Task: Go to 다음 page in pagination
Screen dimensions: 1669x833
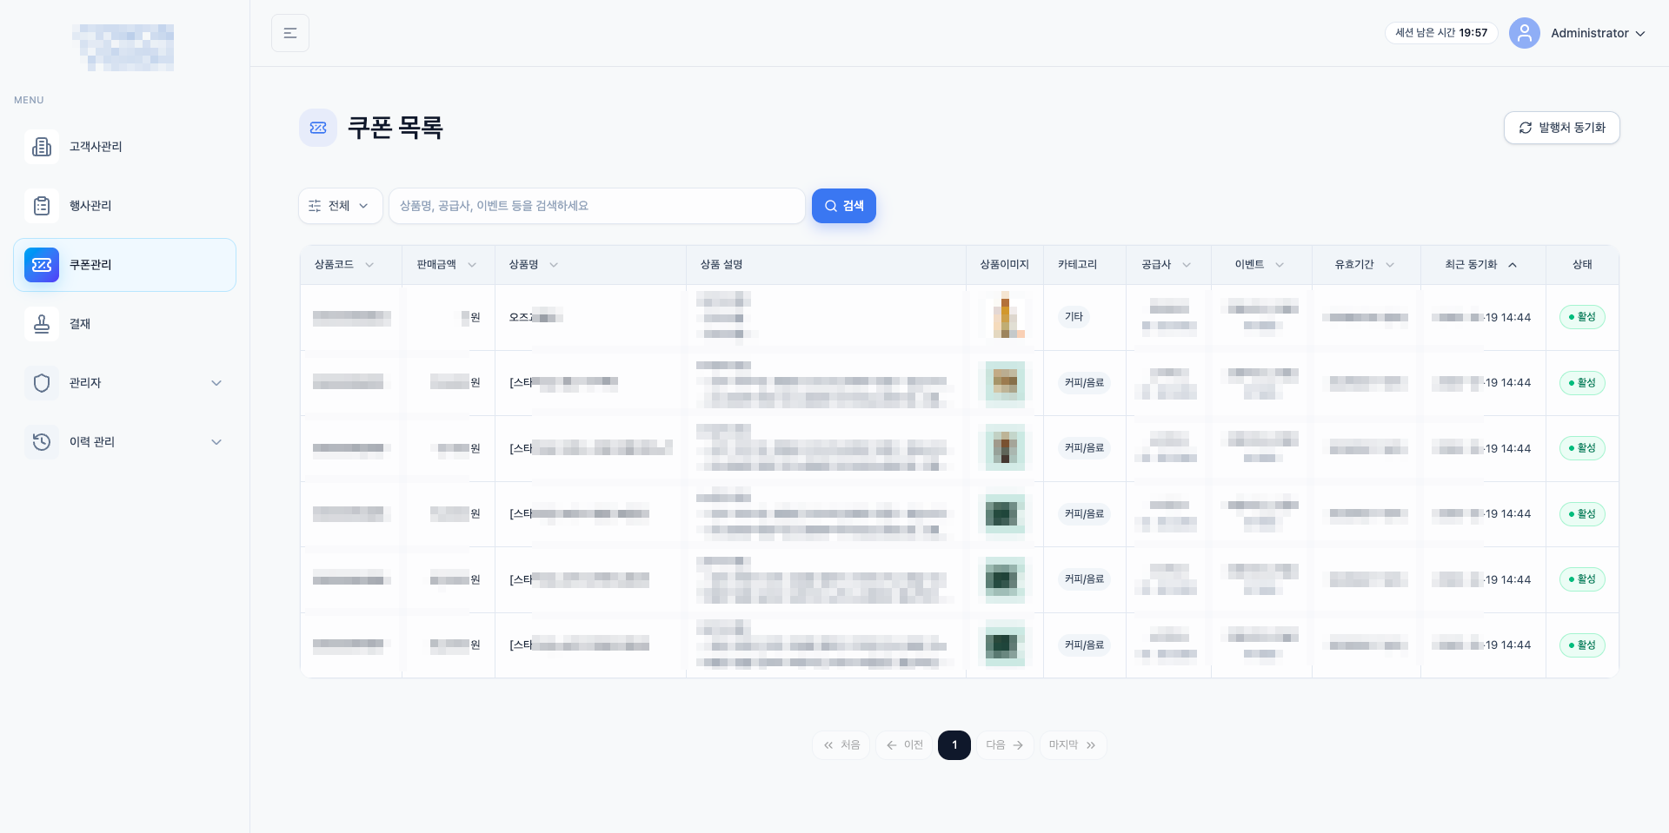Action: [1004, 745]
